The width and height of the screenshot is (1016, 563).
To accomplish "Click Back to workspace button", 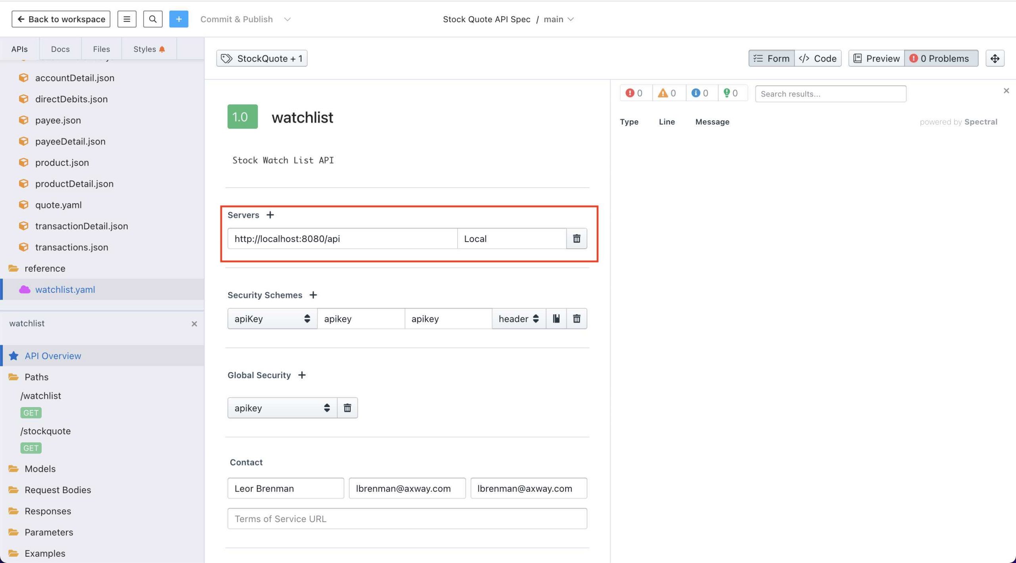I will click(x=61, y=19).
